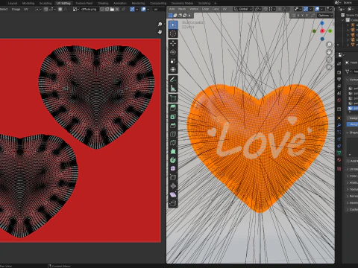
Task: Click the zoom magnifier in 3D viewport
Action: pyautogui.click(x=329, y=45)
